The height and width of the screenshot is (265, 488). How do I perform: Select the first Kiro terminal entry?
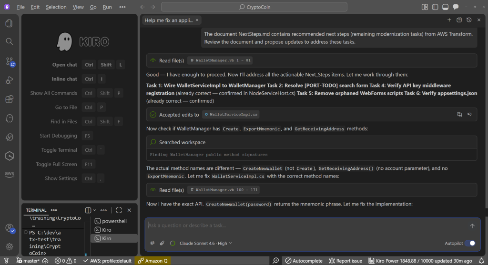click(114, 230)
